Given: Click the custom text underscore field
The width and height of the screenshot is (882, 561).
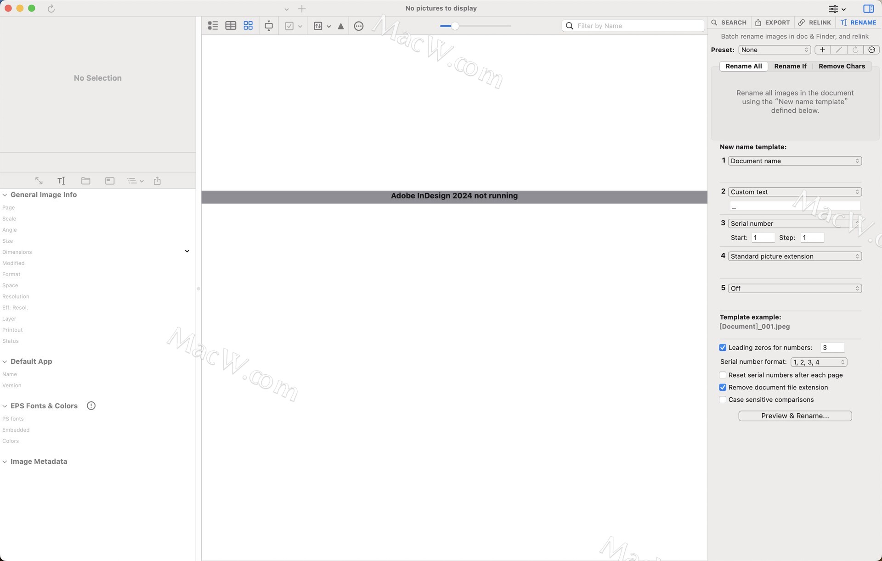Looking at the screenshot, I should pos(795,206).
